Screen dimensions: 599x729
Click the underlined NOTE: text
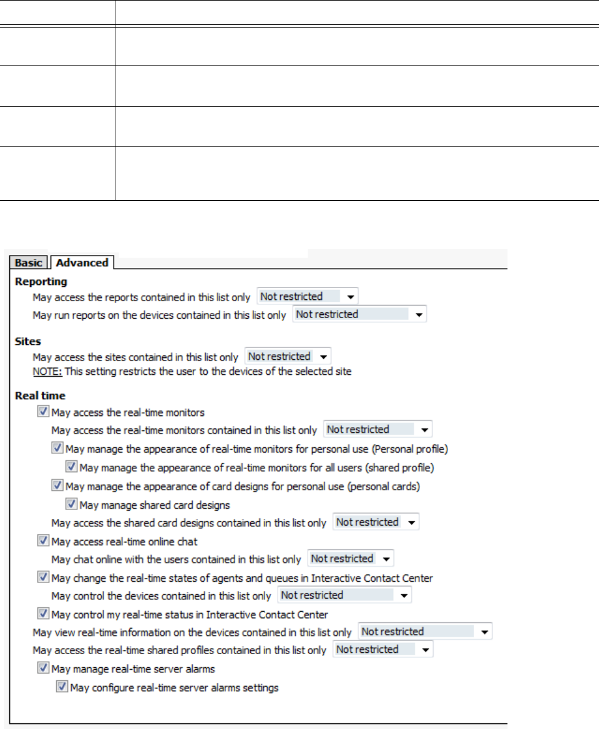[x=47, y=372]
